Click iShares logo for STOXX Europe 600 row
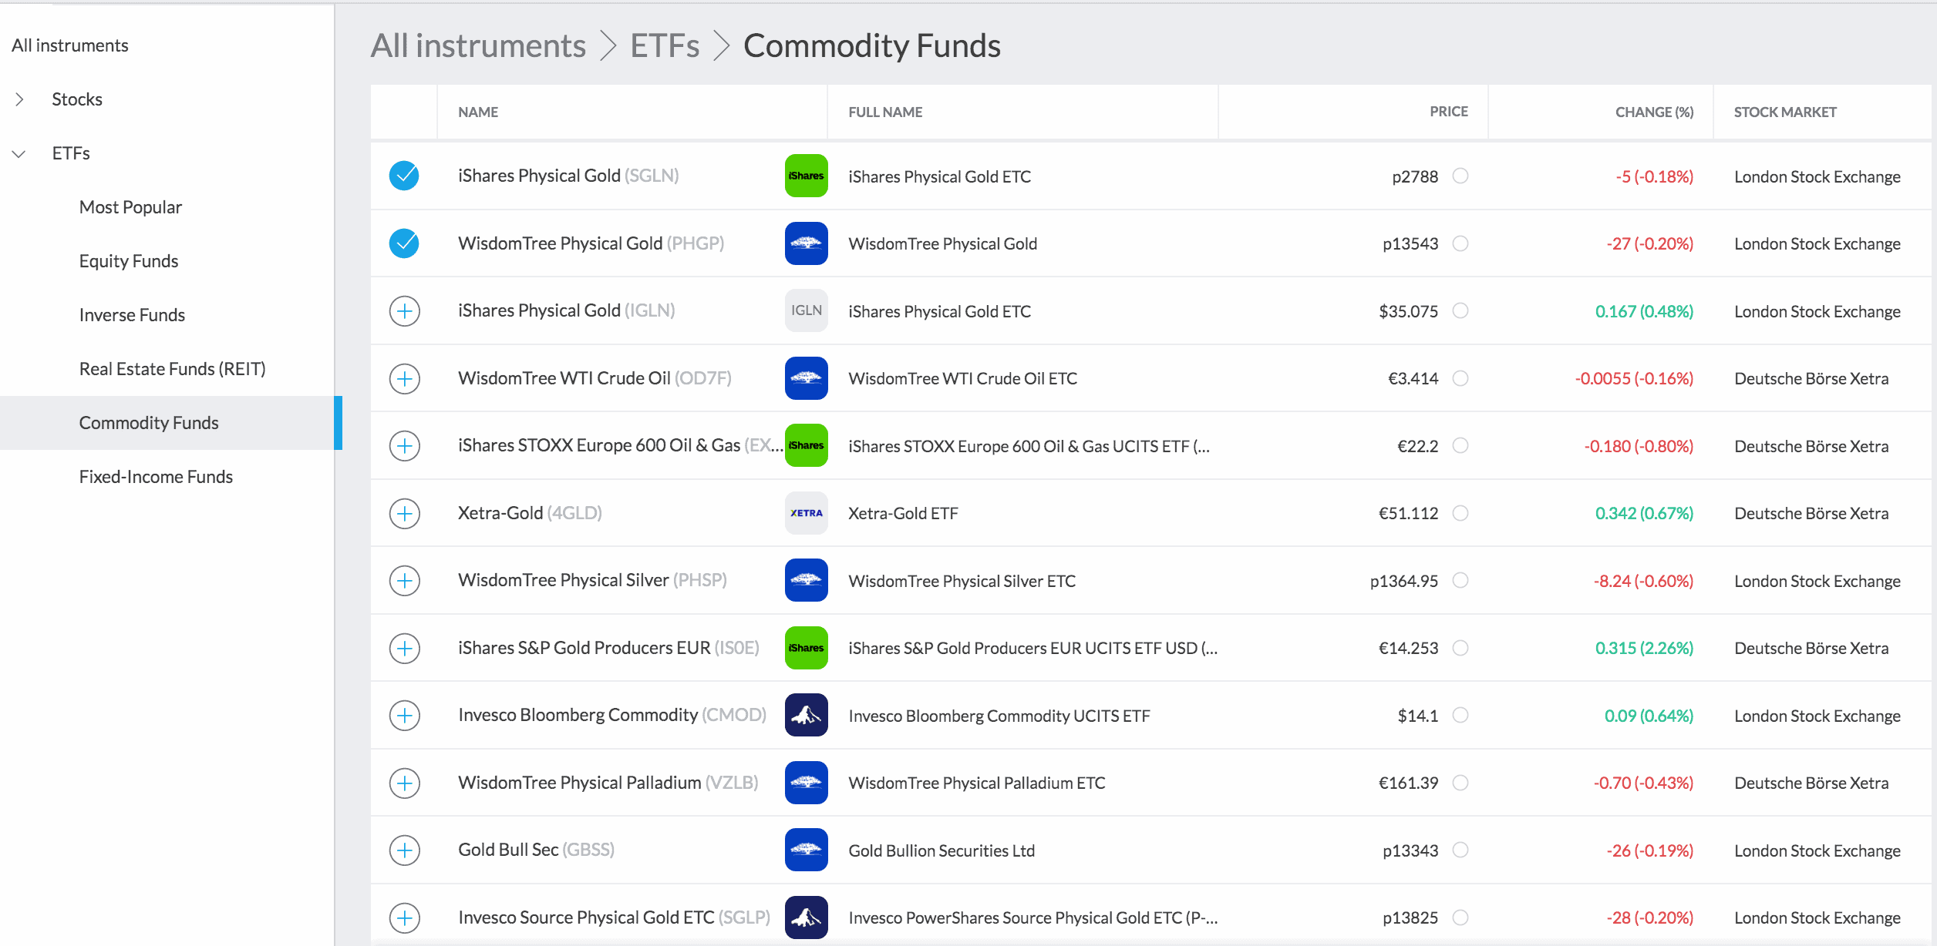This screenshot has height=946, width=1937. coord(806,445)
